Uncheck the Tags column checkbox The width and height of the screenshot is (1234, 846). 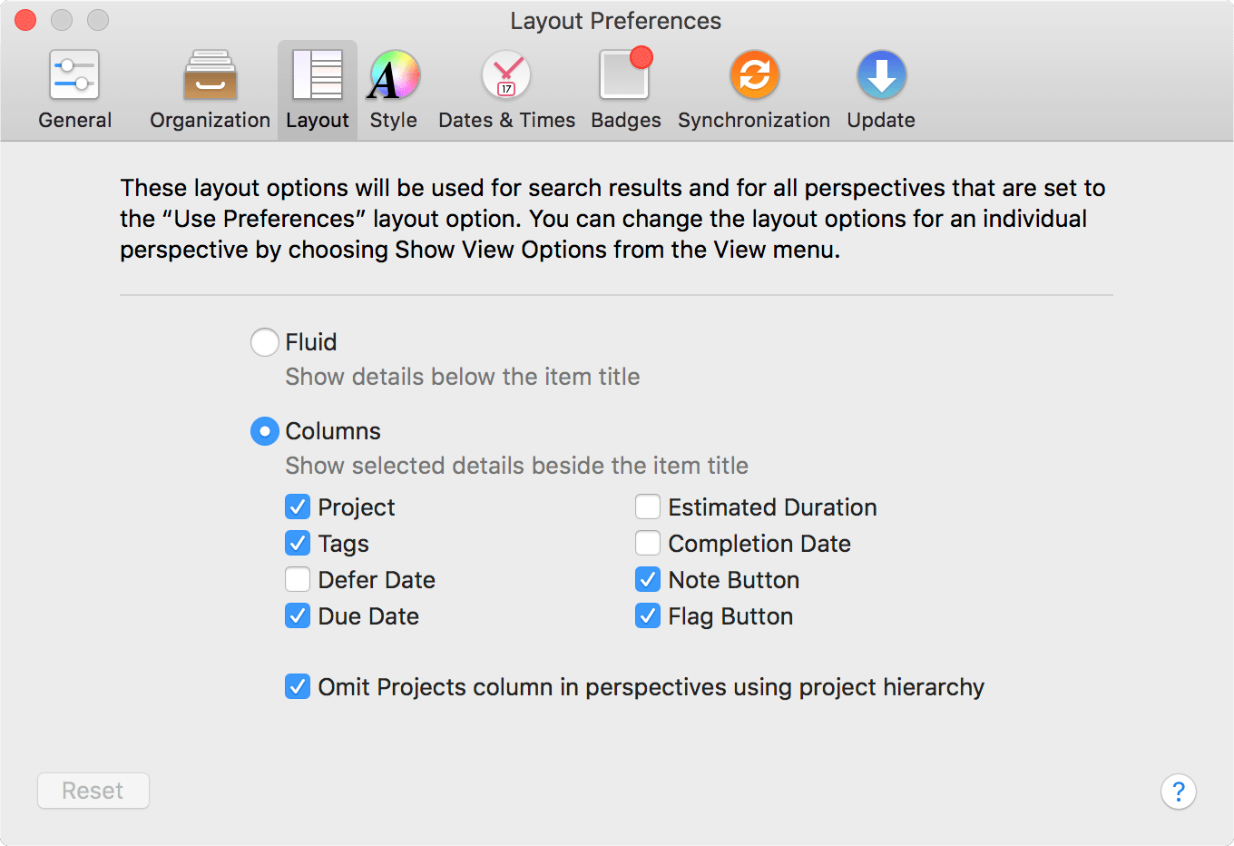pyautogui.click(x=298, y=543)
